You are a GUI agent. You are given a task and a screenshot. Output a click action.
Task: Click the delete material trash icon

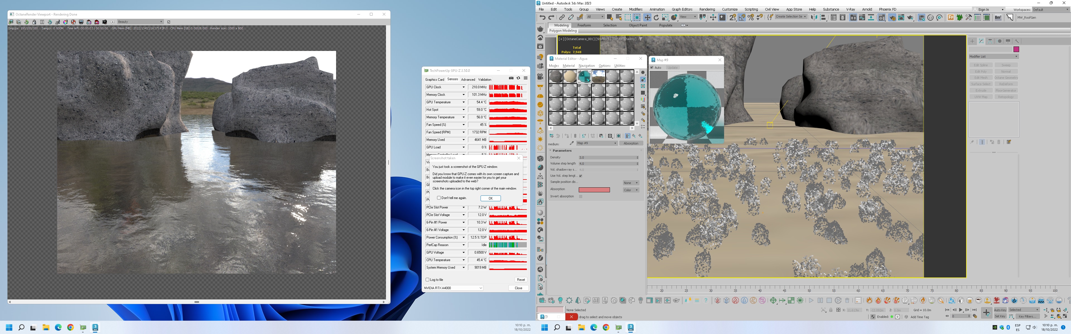click(575, 136)
